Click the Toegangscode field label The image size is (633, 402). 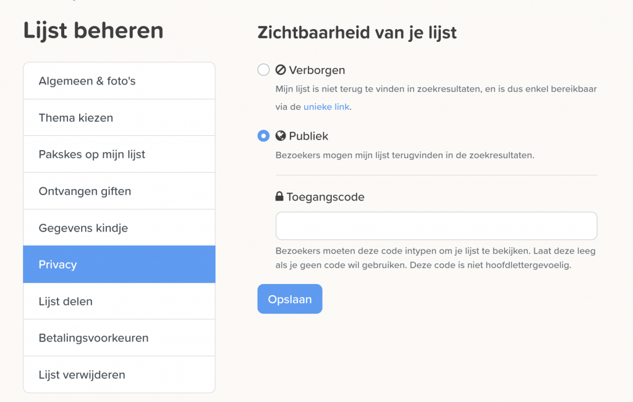click(x=325, y=197)
